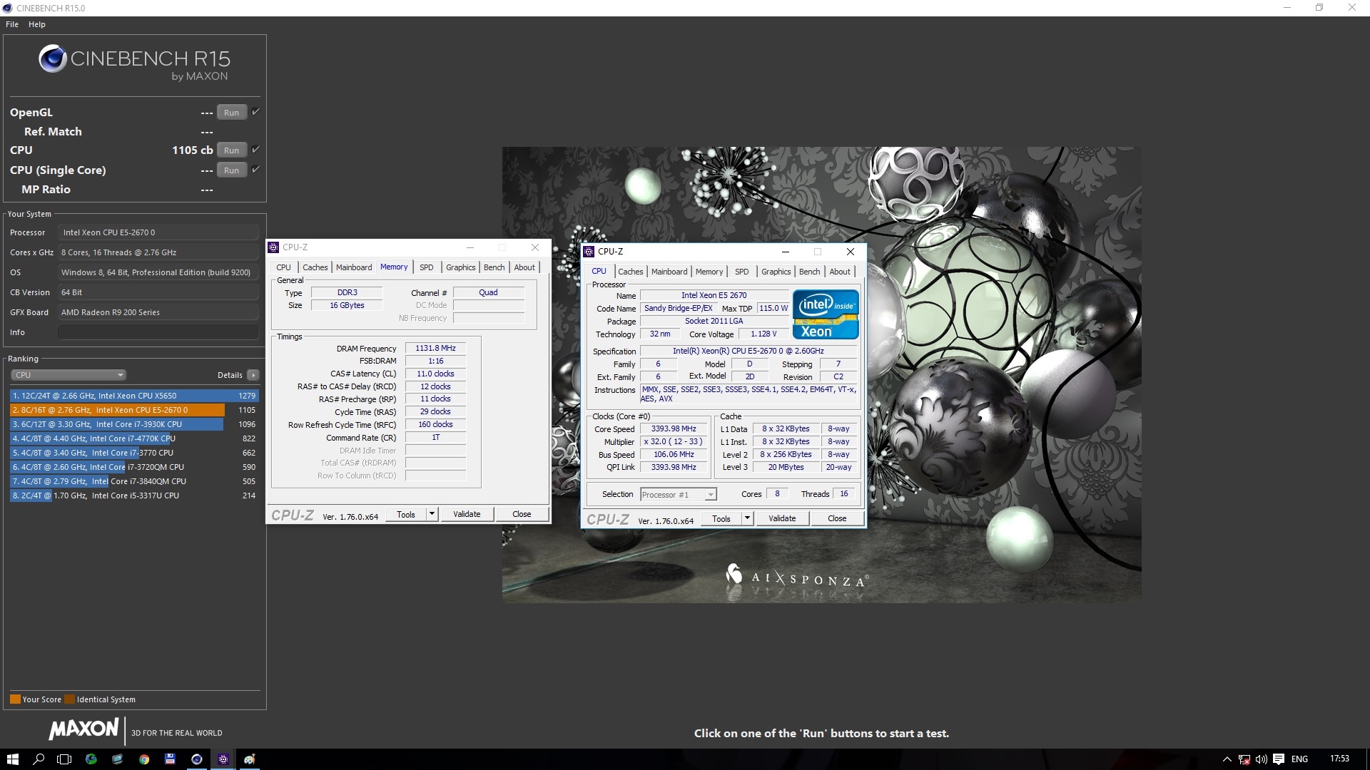Open the volume control in system tray
The image size is (1370, 770).
coord(1261,759)
